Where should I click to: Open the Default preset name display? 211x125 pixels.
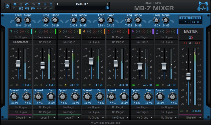click(x=82, y=4)
